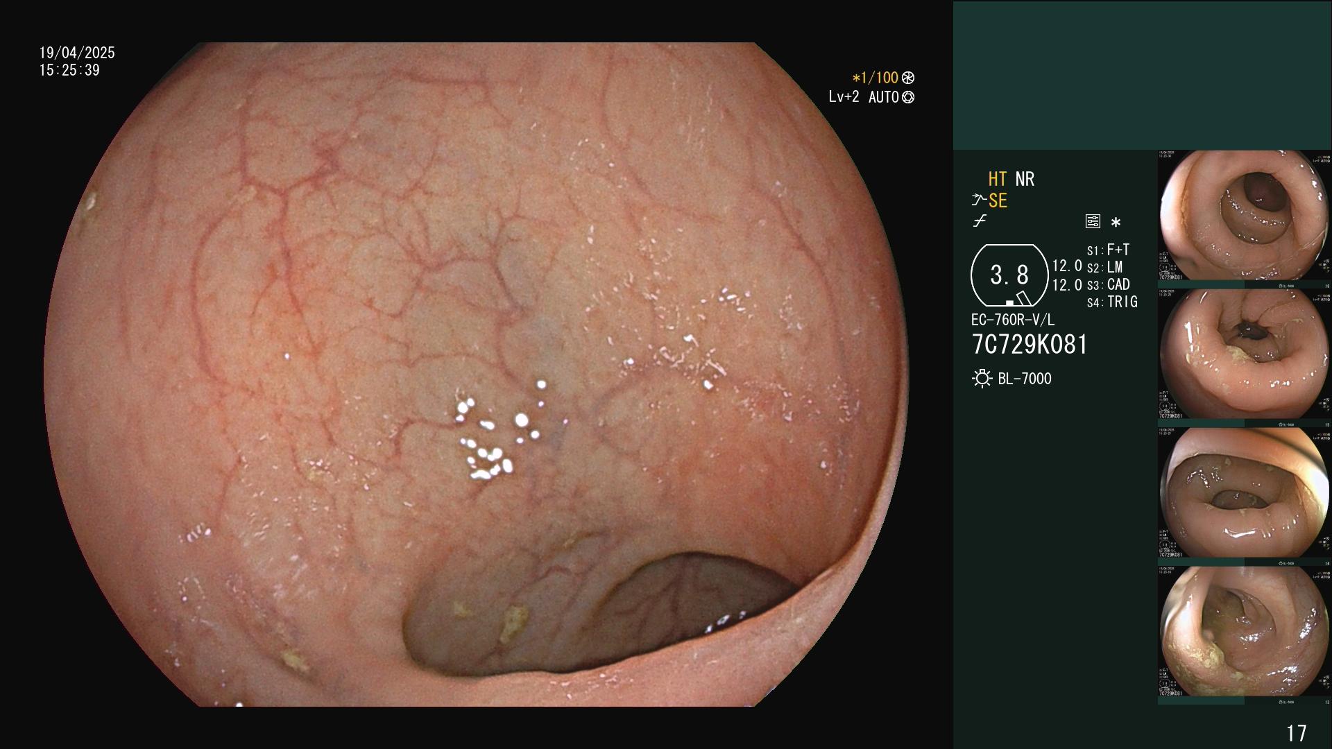Open the second thumbnail with dark lumen

coord(1245,354)
